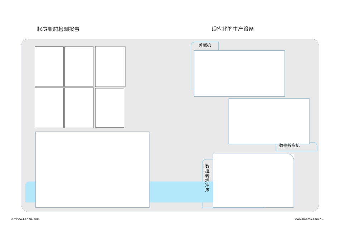
Task: Select the vertical 数控转塔冲床 label
Action: click(x=207, y=178)
